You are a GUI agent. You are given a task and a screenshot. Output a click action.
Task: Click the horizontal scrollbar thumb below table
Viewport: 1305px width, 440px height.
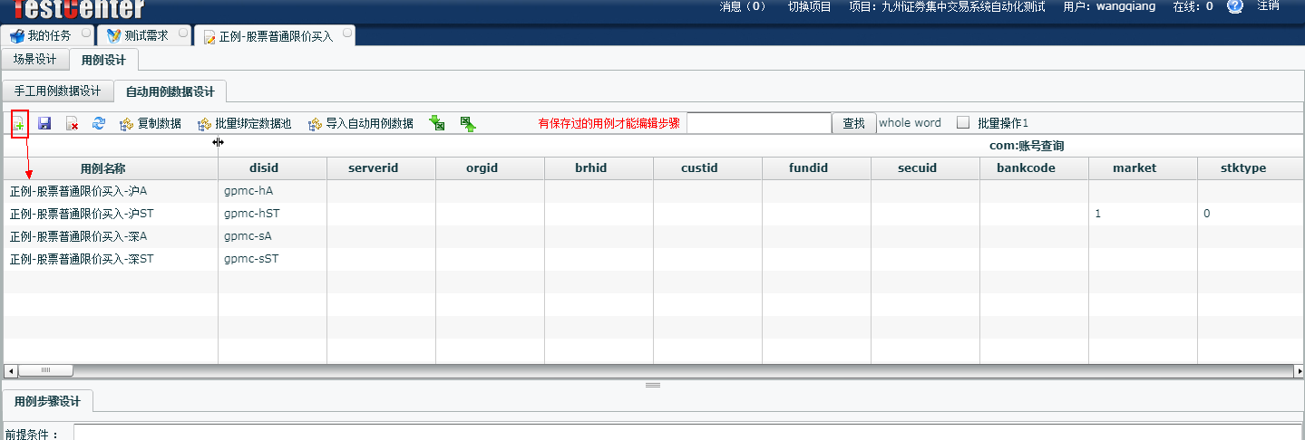pos(44,370)
